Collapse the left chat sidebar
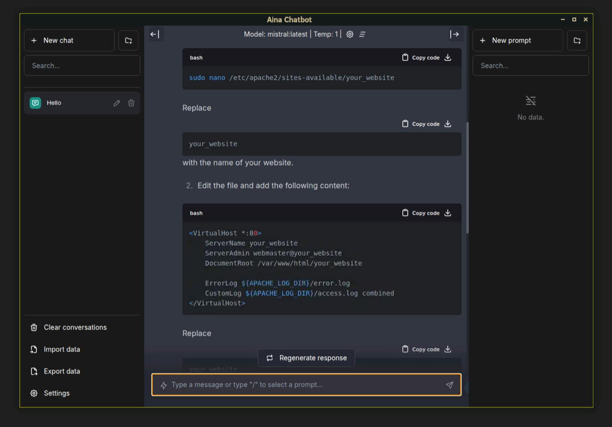The image size is (612, 427). [x=155, y=34]
